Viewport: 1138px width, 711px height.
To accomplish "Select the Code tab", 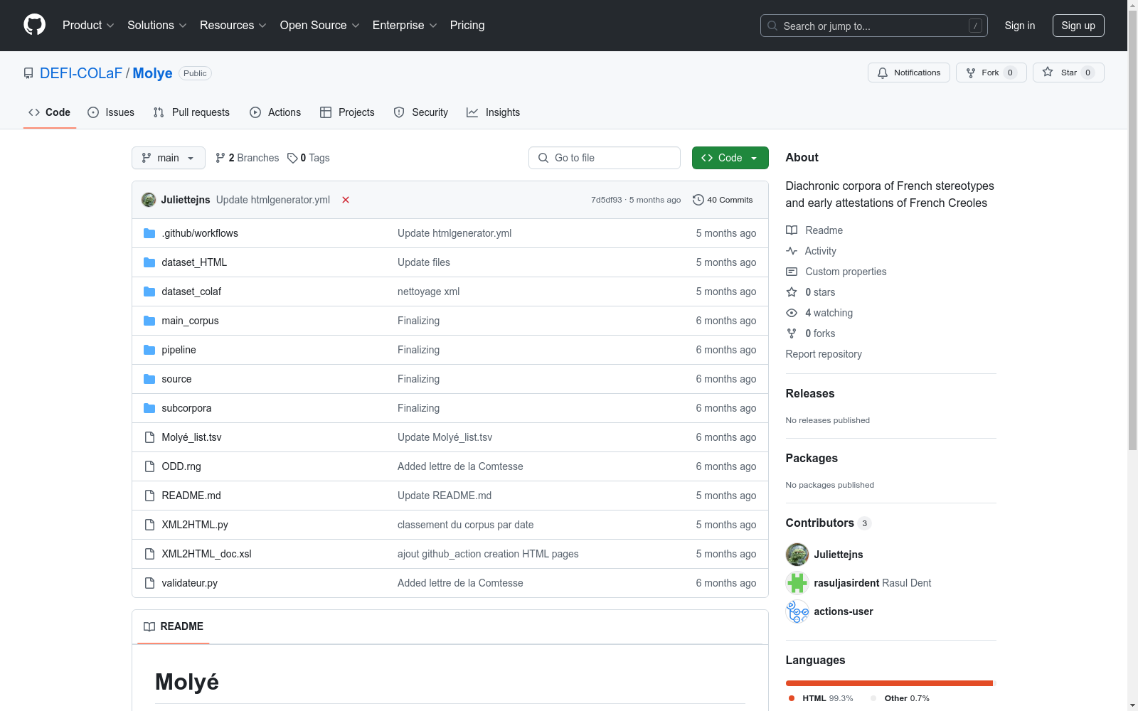I will coord(50,112).
